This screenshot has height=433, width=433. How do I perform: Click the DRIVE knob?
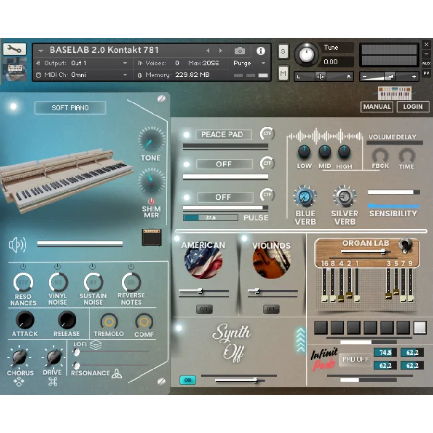[54, 357]
